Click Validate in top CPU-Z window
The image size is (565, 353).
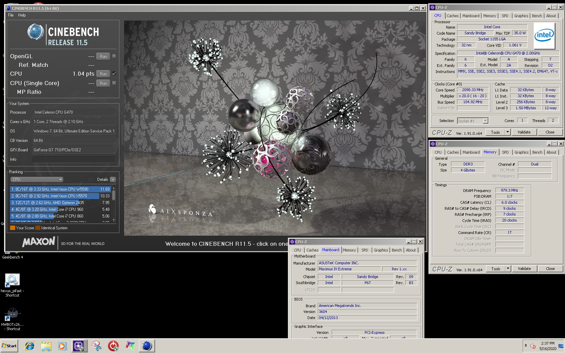524,132
